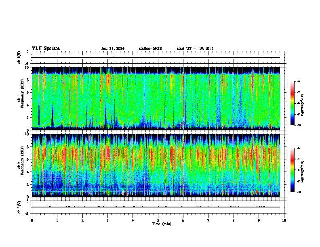Click the "-10" value on ch.2 color bar
320x247 pixels.
(x=299, y=192)
